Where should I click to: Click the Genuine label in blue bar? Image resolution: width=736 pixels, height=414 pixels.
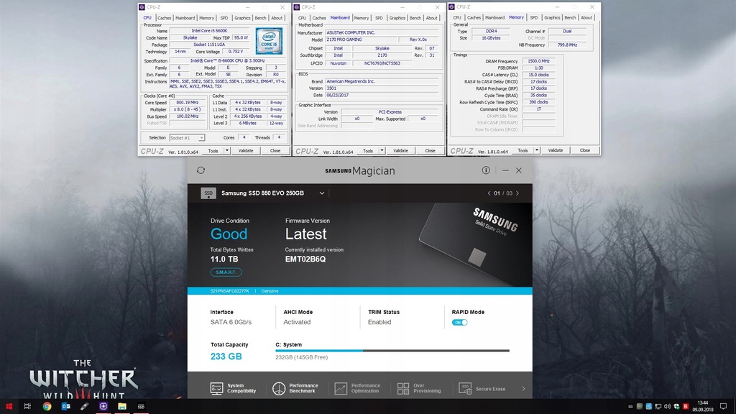click(x=270, y=291)
